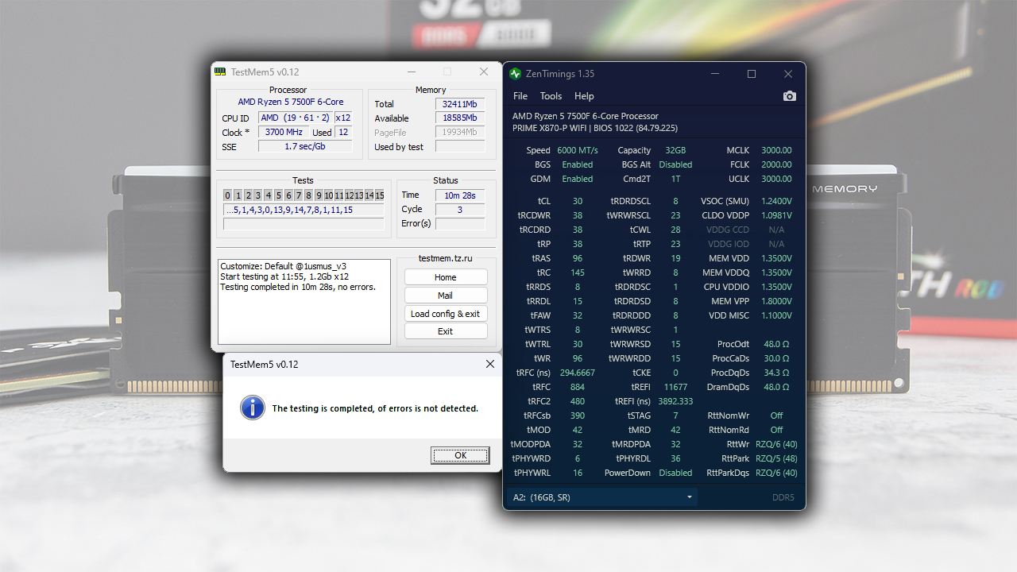
Task: Click the tRC value 145
Action: [578, 272]
